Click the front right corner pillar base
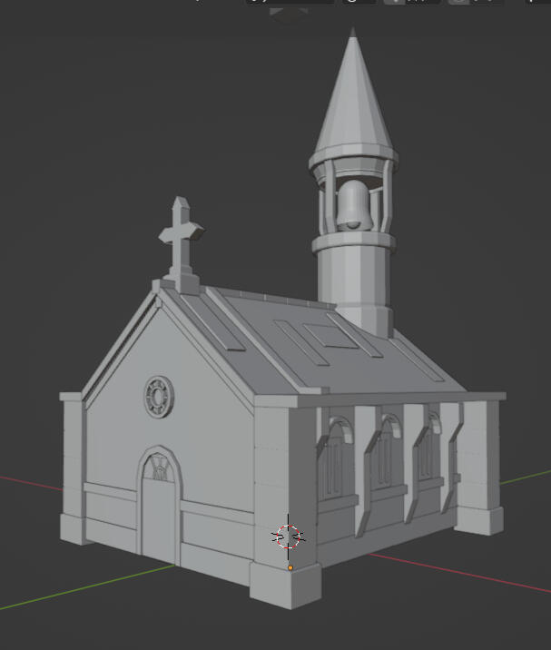 coord(285,585)
